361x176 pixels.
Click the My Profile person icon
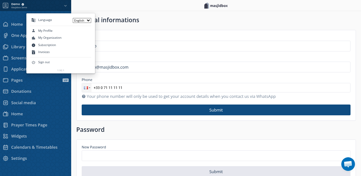pyautogui.click(x=33, y=30)
